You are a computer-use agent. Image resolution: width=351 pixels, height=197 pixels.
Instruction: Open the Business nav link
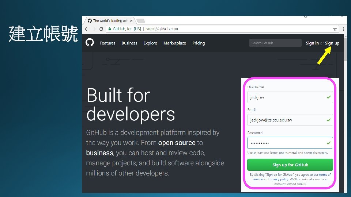[x=129, y=43]
